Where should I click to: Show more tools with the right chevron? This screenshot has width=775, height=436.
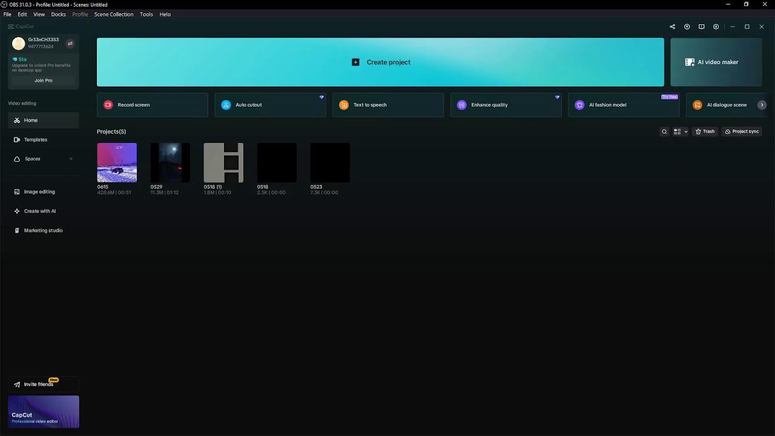point(762,105)
